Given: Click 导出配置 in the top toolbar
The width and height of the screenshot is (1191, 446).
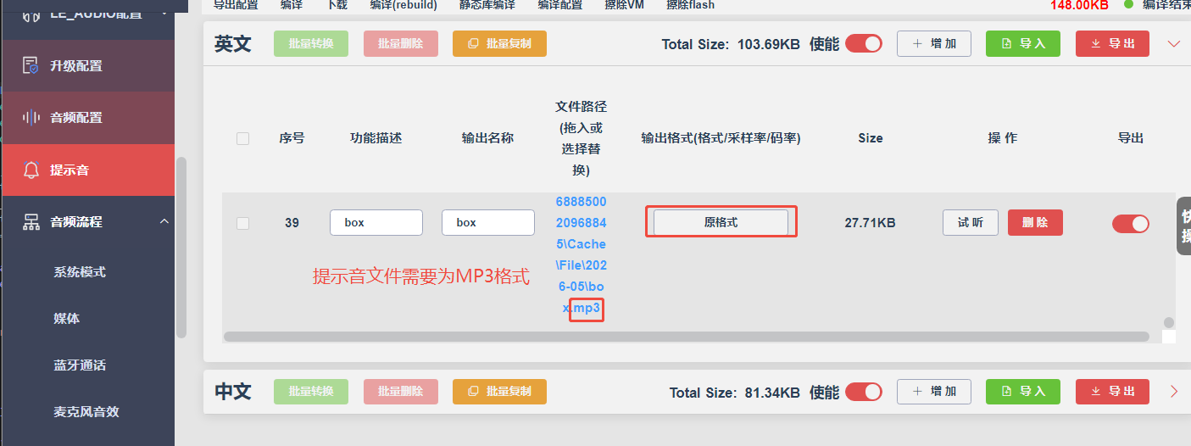Looking at the screenshot, I should tap(236, 4).
